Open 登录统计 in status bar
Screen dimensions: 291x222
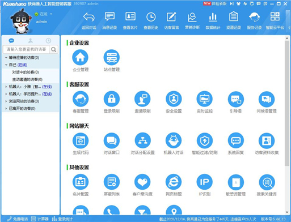(x=62, y=219)
